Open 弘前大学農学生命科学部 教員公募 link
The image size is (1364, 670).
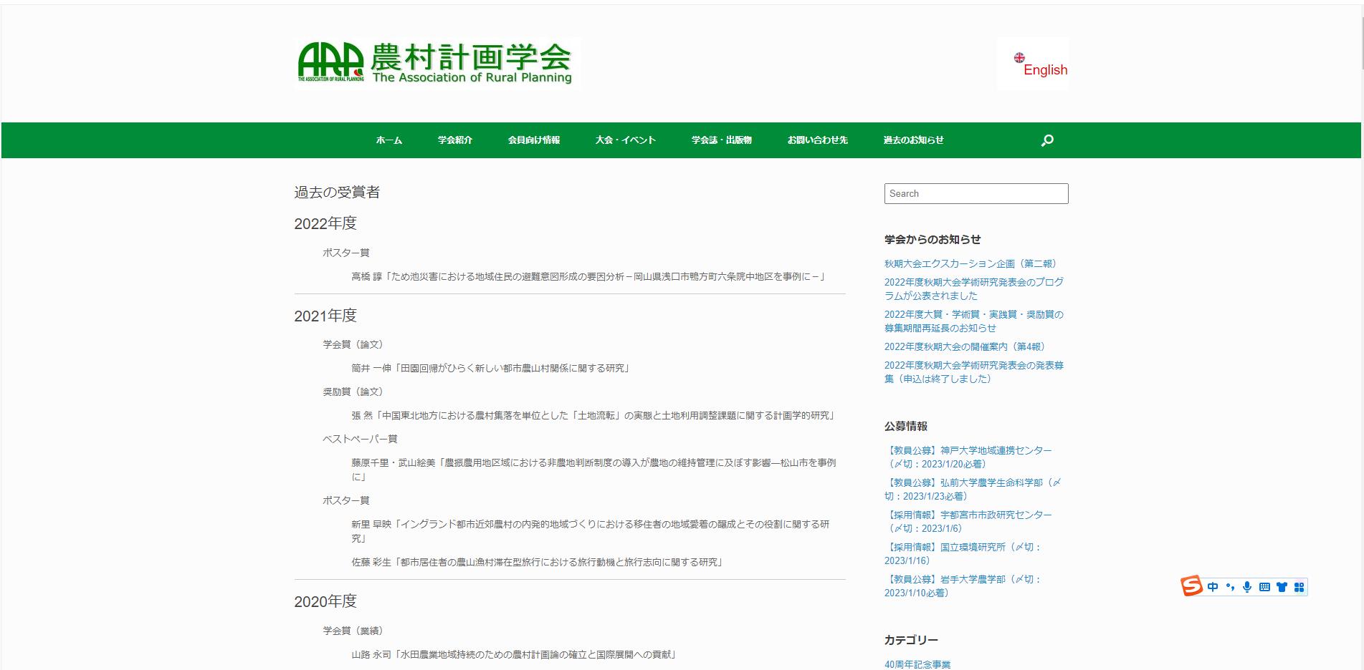coord(973,489)
